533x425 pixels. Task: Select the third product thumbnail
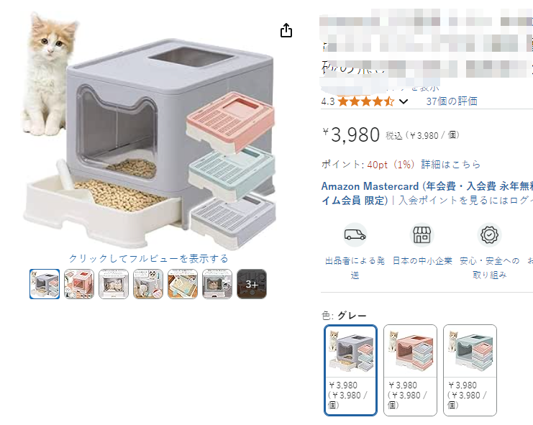pyautogui.click(x=114, y=284)
